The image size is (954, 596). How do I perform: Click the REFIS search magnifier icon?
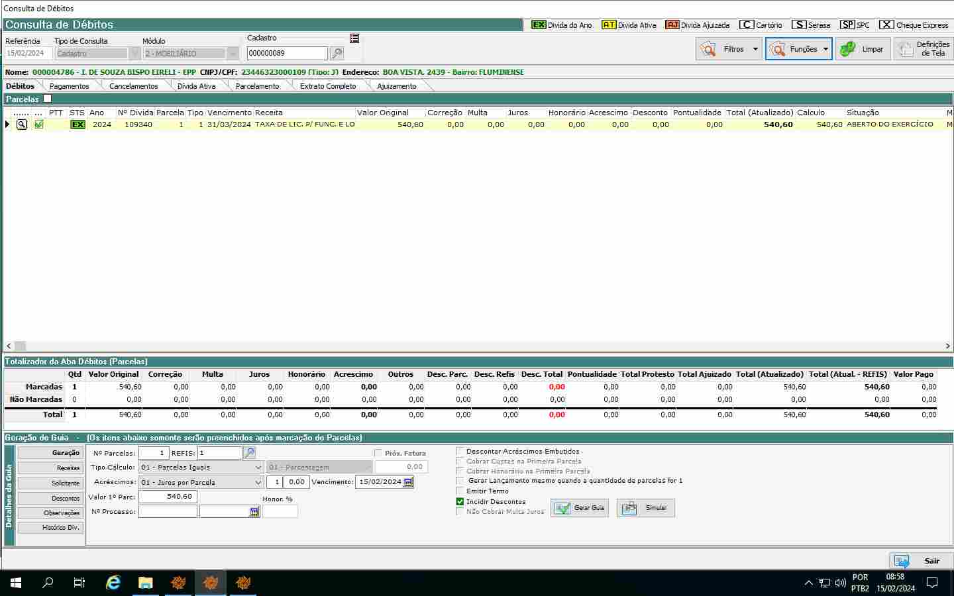tap(250, 453)
